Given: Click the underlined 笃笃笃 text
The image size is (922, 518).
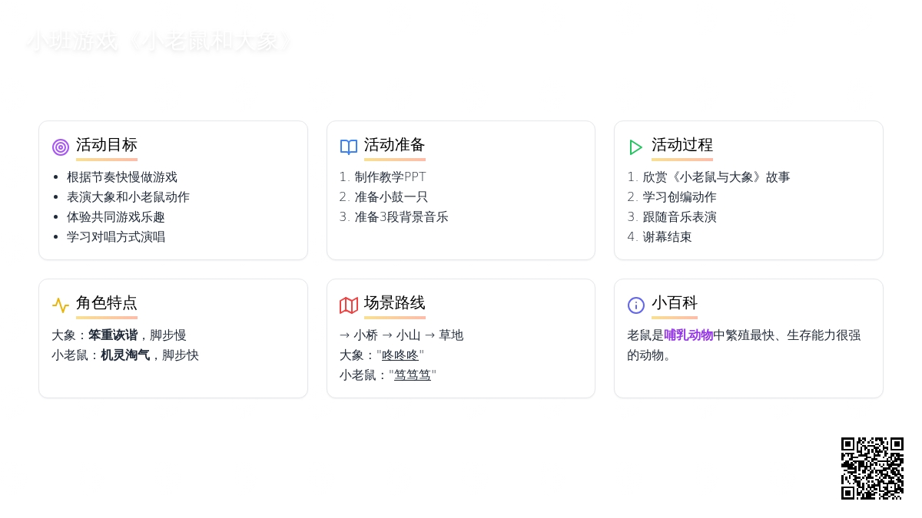Looking at the screenshot, I should tap(413, 375).
